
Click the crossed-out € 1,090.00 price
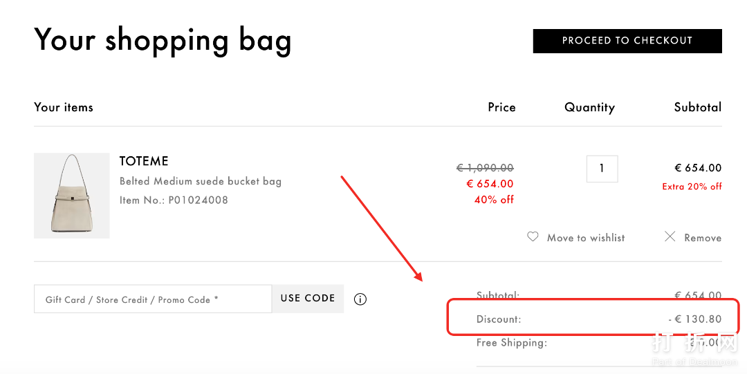coord(485,168)
